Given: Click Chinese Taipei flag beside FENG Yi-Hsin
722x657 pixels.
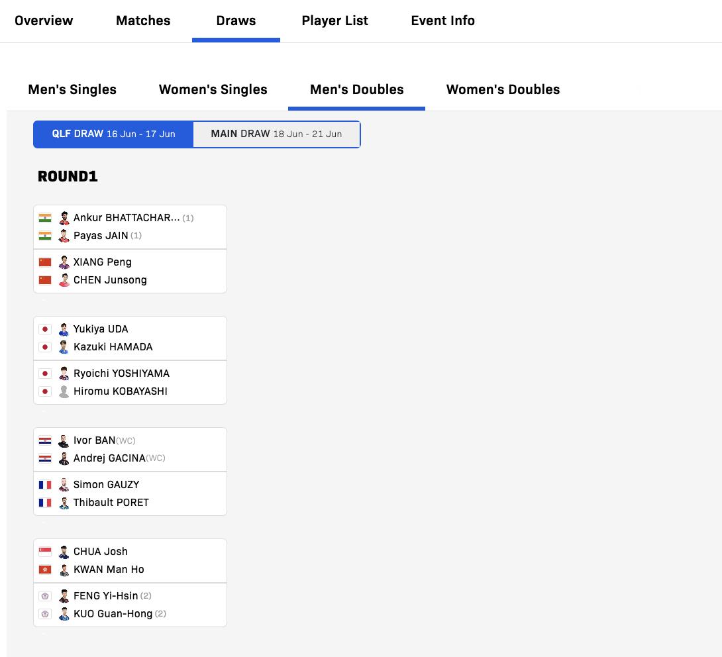Looking at the screenshot, I should (x=45, y=597).
